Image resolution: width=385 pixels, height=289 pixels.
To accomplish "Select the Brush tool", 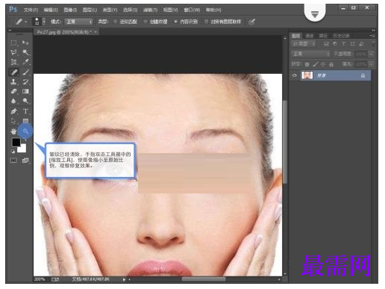I will (25, 72).
